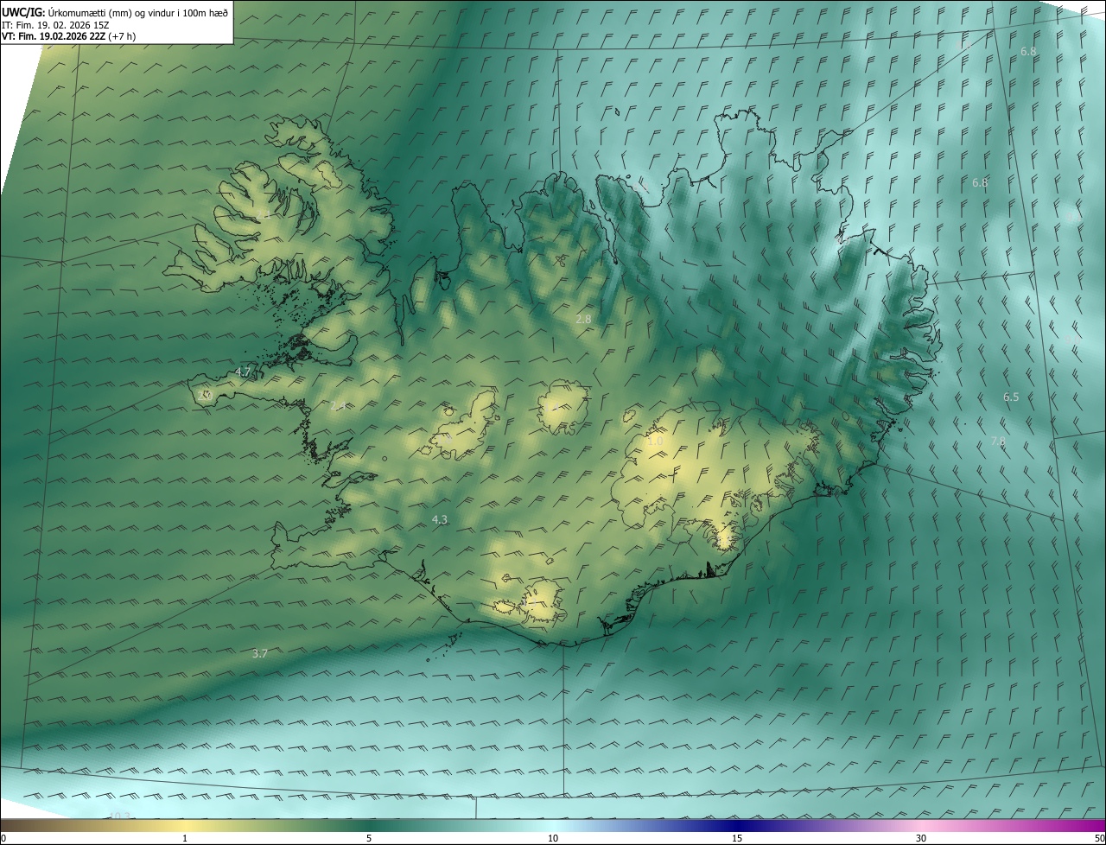
Task: Click the map value "2.8"
Action: tap(583, 319)
